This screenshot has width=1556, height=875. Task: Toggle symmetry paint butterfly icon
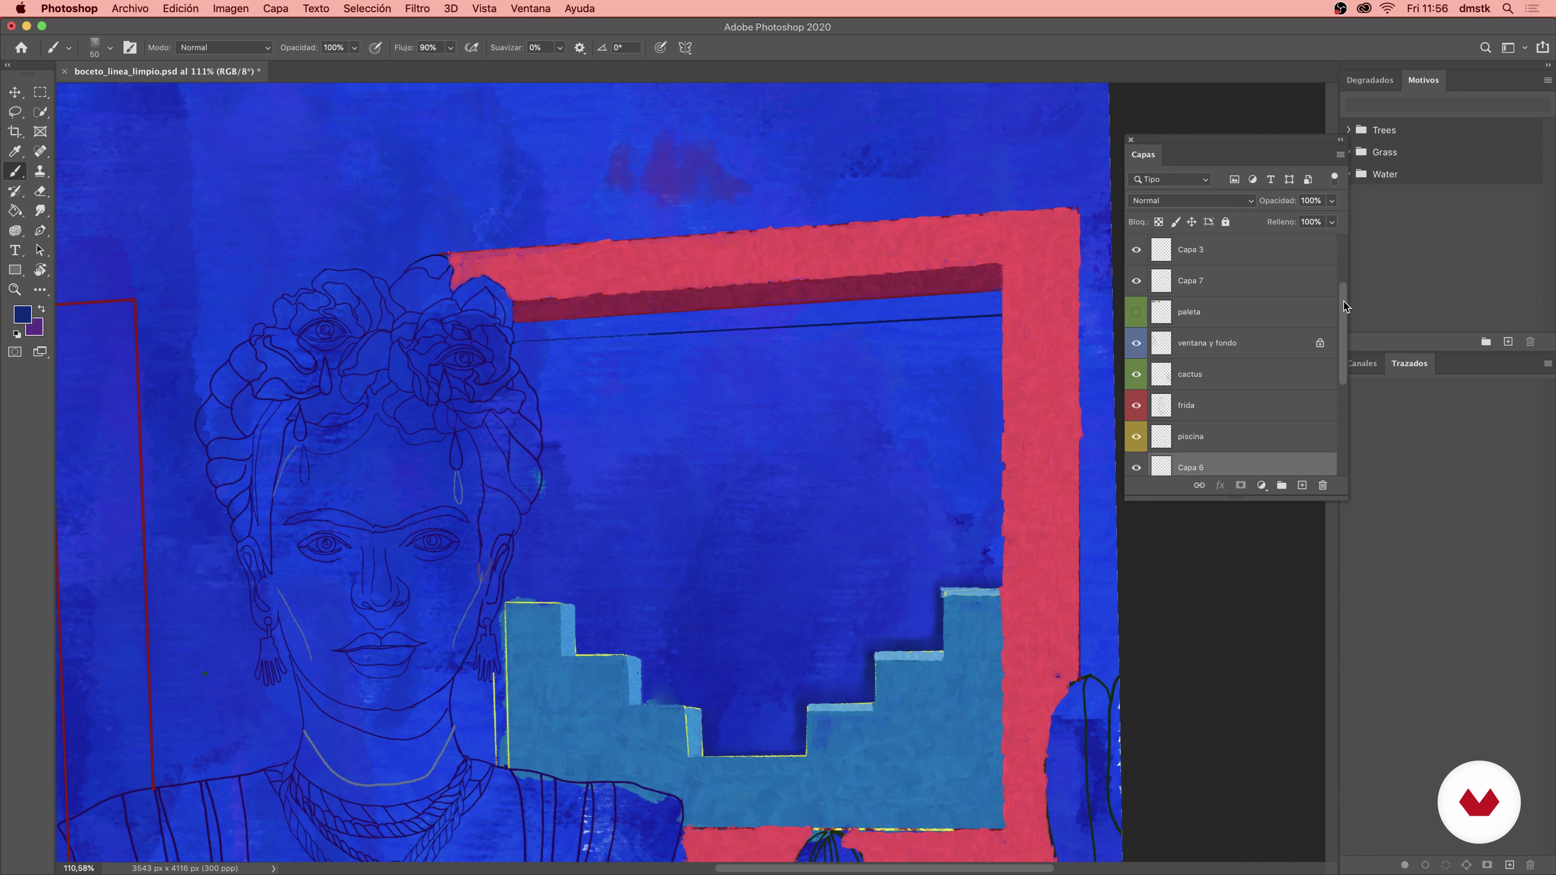[685, 48]
